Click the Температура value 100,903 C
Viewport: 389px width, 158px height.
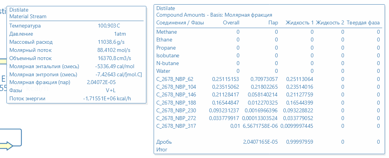pyautogui.click(x=112, y=26)
